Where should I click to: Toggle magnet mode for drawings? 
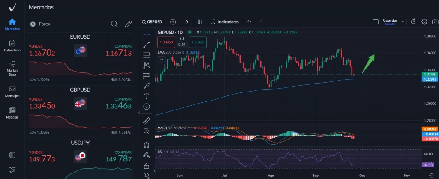[x=147, y=145]
